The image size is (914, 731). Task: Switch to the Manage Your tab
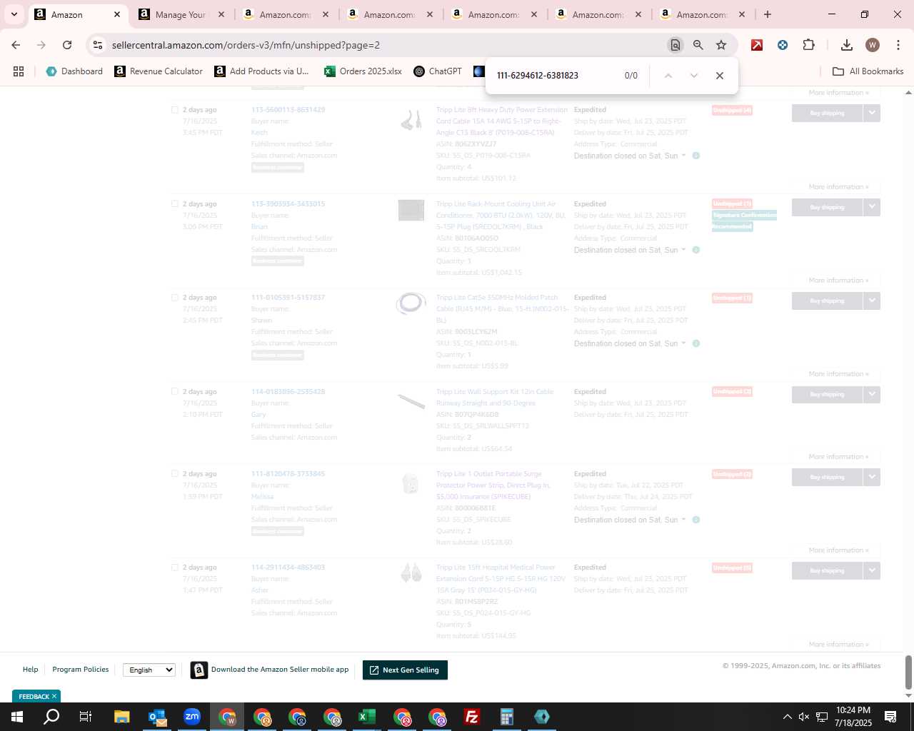click(x=181, y=14)
